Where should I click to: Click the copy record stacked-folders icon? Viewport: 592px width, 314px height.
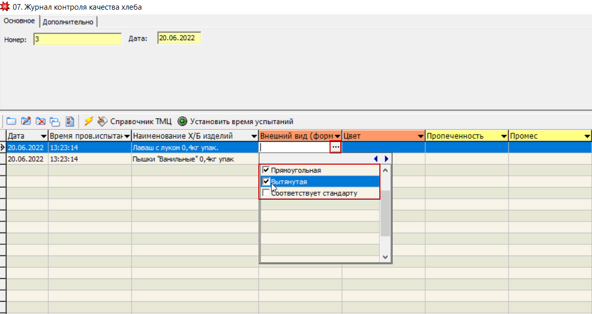coord(55,121)
